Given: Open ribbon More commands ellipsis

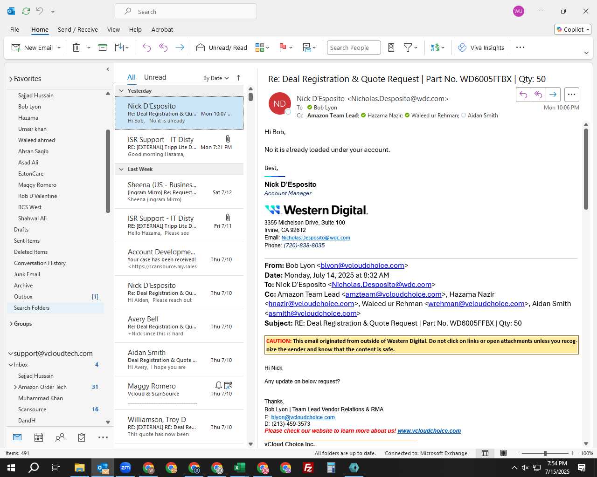Looking at the screenshot, I should [x=521, y=48].
